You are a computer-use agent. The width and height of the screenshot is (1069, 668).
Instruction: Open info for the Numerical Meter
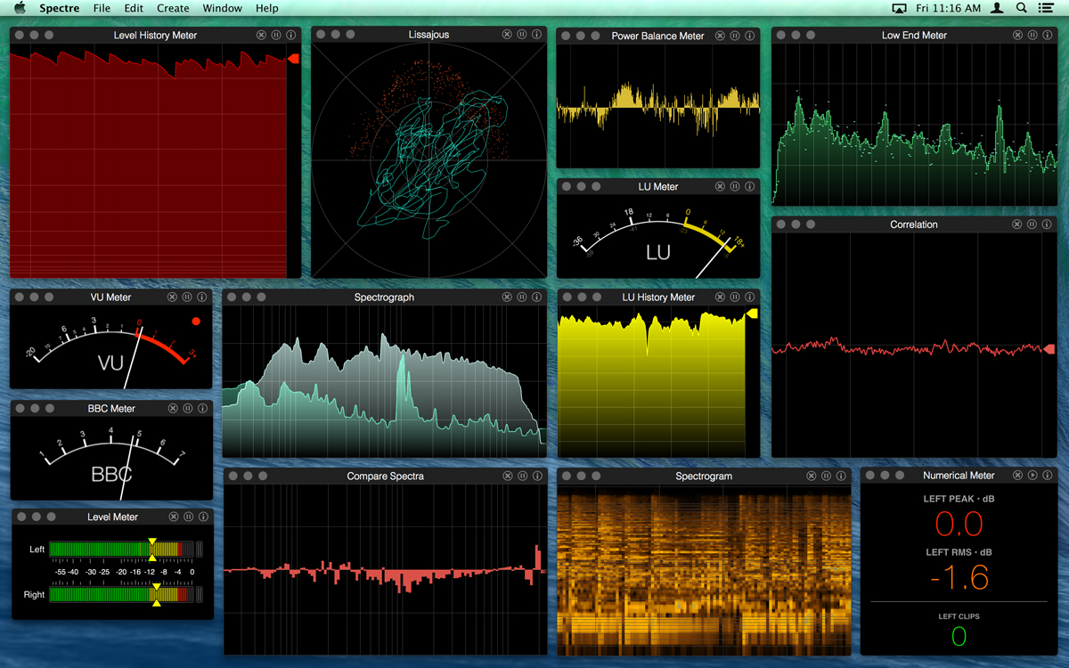coord(1046,475)
